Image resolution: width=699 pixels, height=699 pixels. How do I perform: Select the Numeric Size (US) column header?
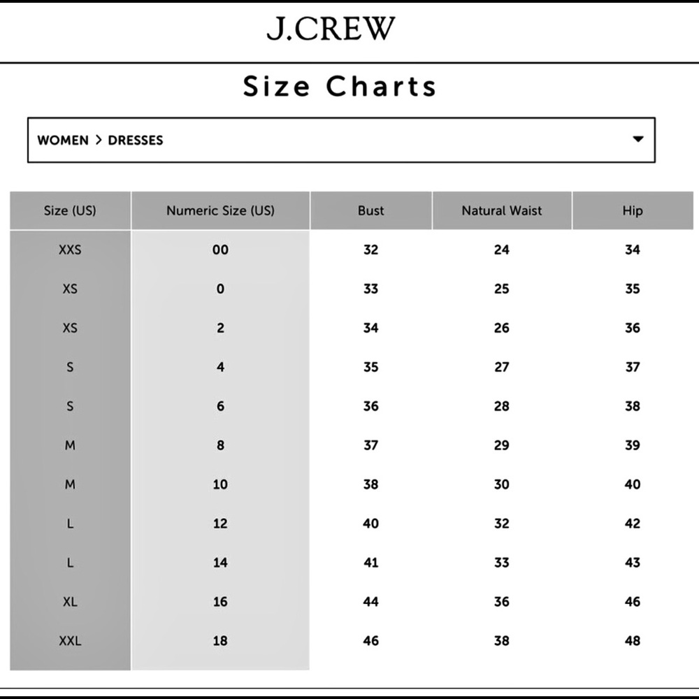click(x=221, y=210)
